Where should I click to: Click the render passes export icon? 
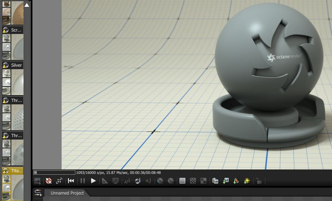click(236, 181)
